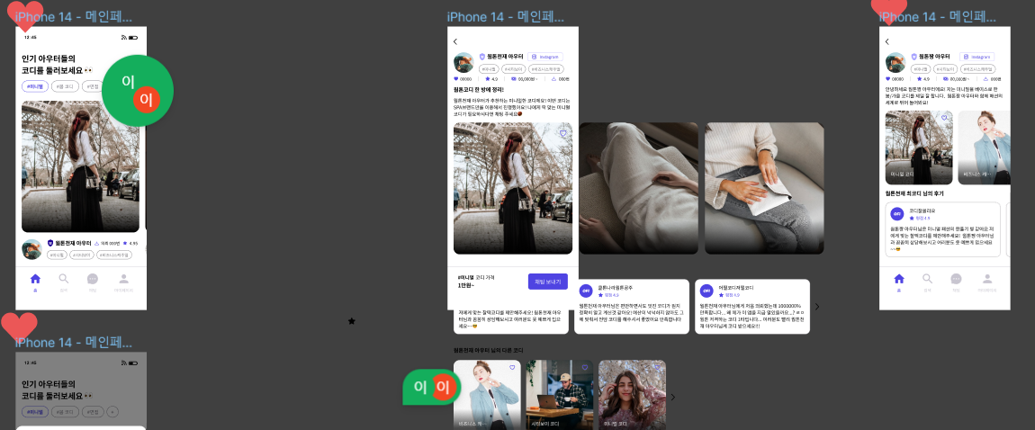Select the middle 'iPhone 14 - 메인페...' frame label
The height and width of the screenshot is (430, 1035).
(x=505, y=17)
